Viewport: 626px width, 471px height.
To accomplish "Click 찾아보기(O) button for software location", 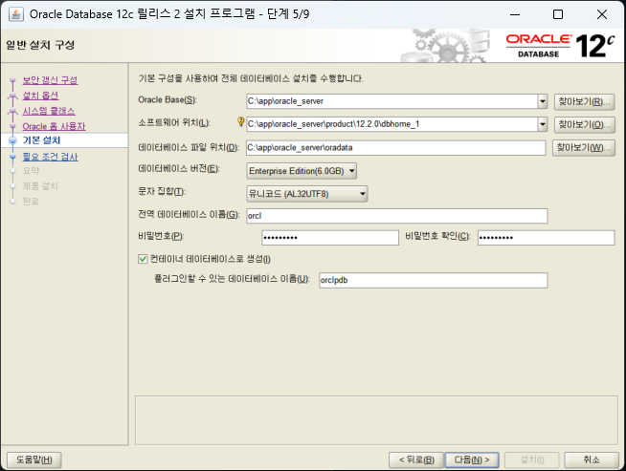I will (x=584, y=125).
